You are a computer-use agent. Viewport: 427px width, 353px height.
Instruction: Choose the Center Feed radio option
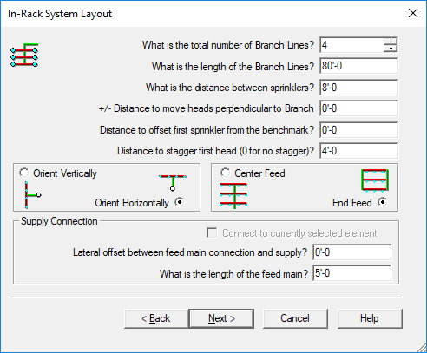coord(225,173)
